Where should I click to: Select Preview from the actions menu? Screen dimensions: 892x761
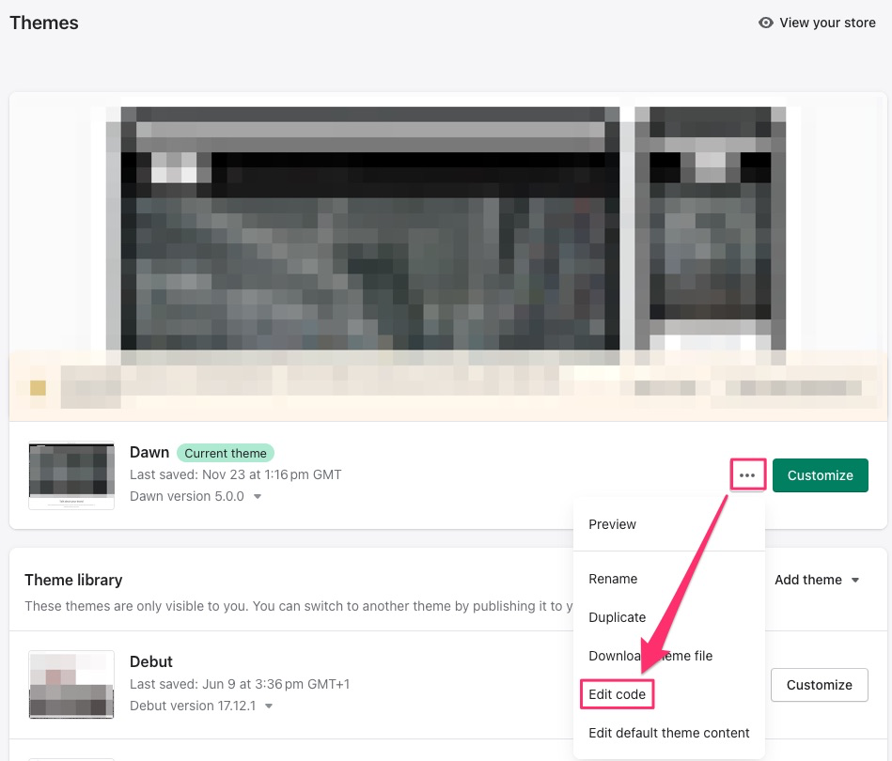coord(612,524)
